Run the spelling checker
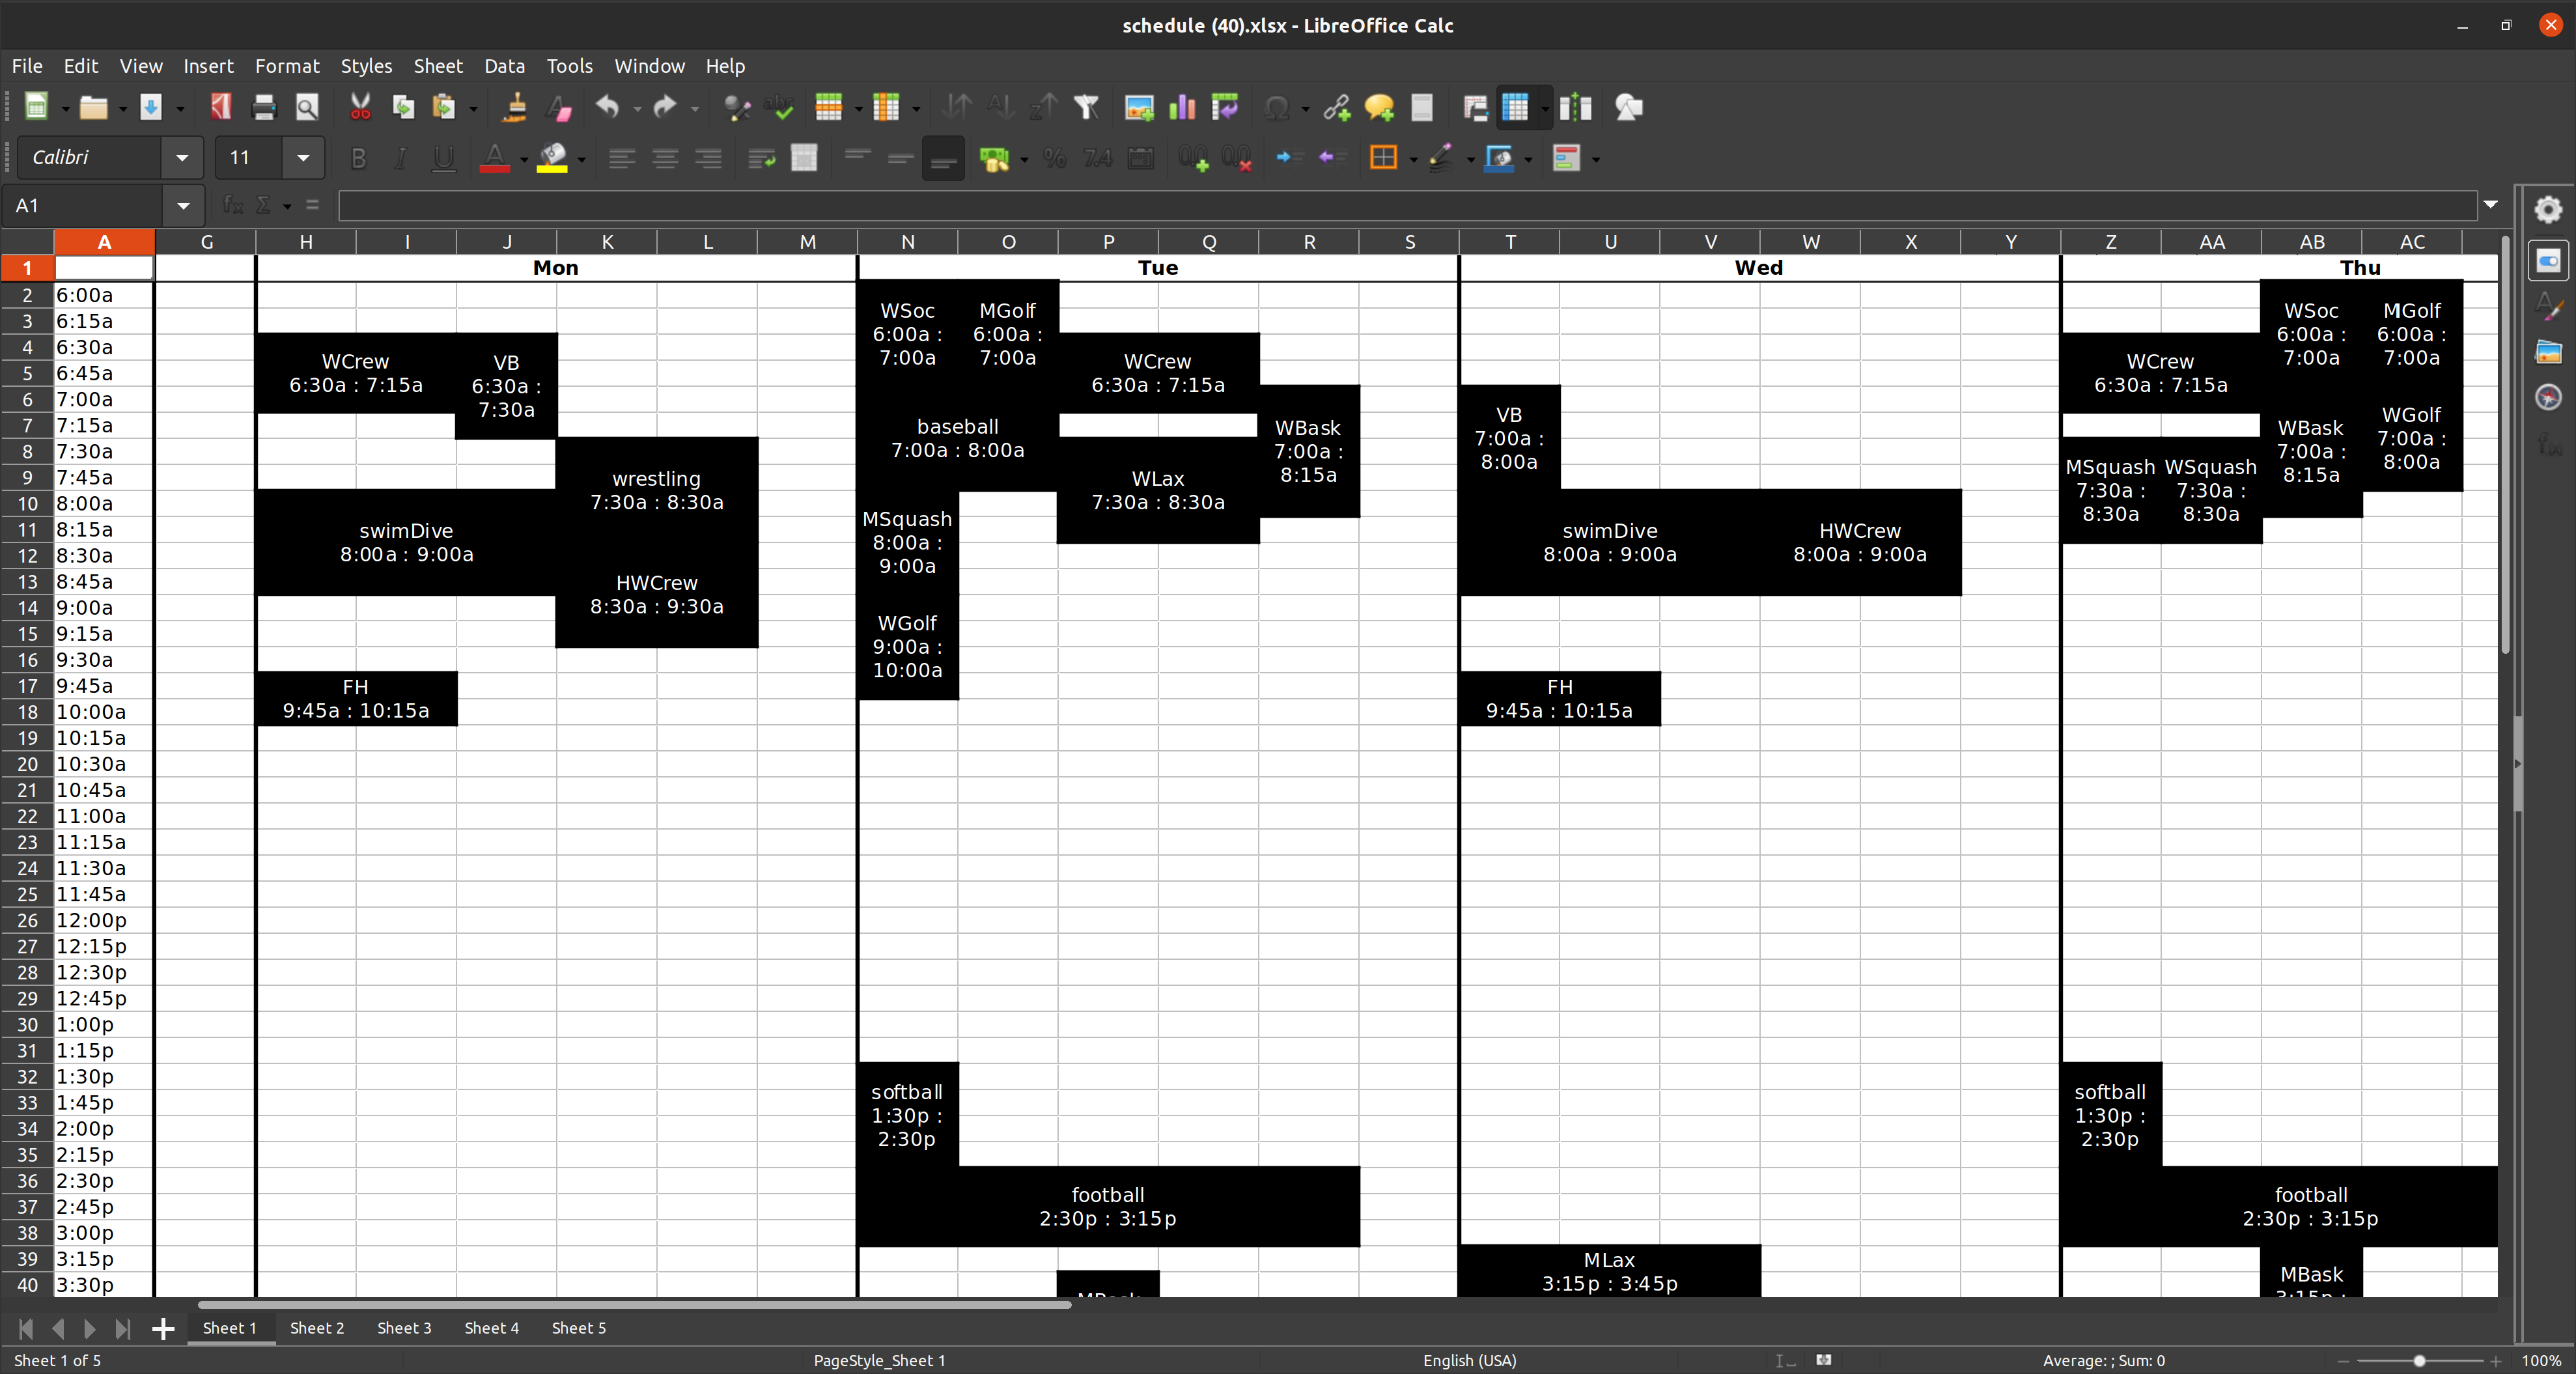The width and height of the screenshot is (2576, 1374). point(779,107)
